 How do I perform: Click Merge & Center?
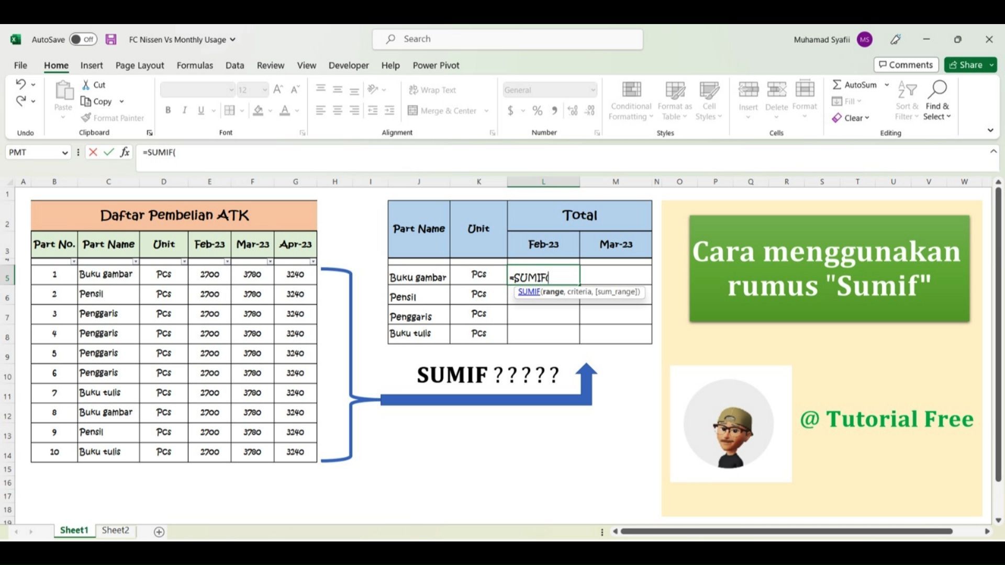coord(442,110)
